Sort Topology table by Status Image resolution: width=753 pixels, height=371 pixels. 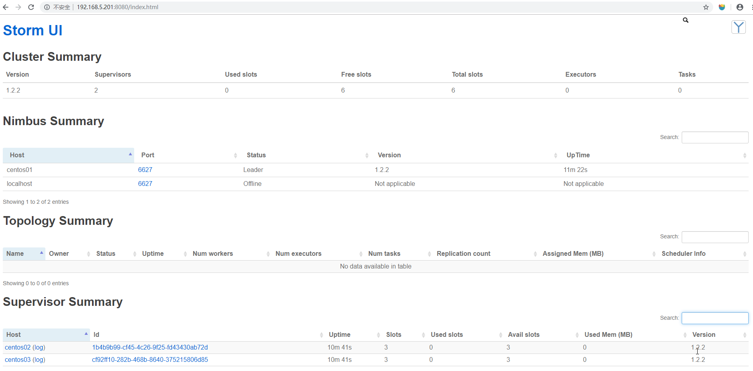[115, 254]
